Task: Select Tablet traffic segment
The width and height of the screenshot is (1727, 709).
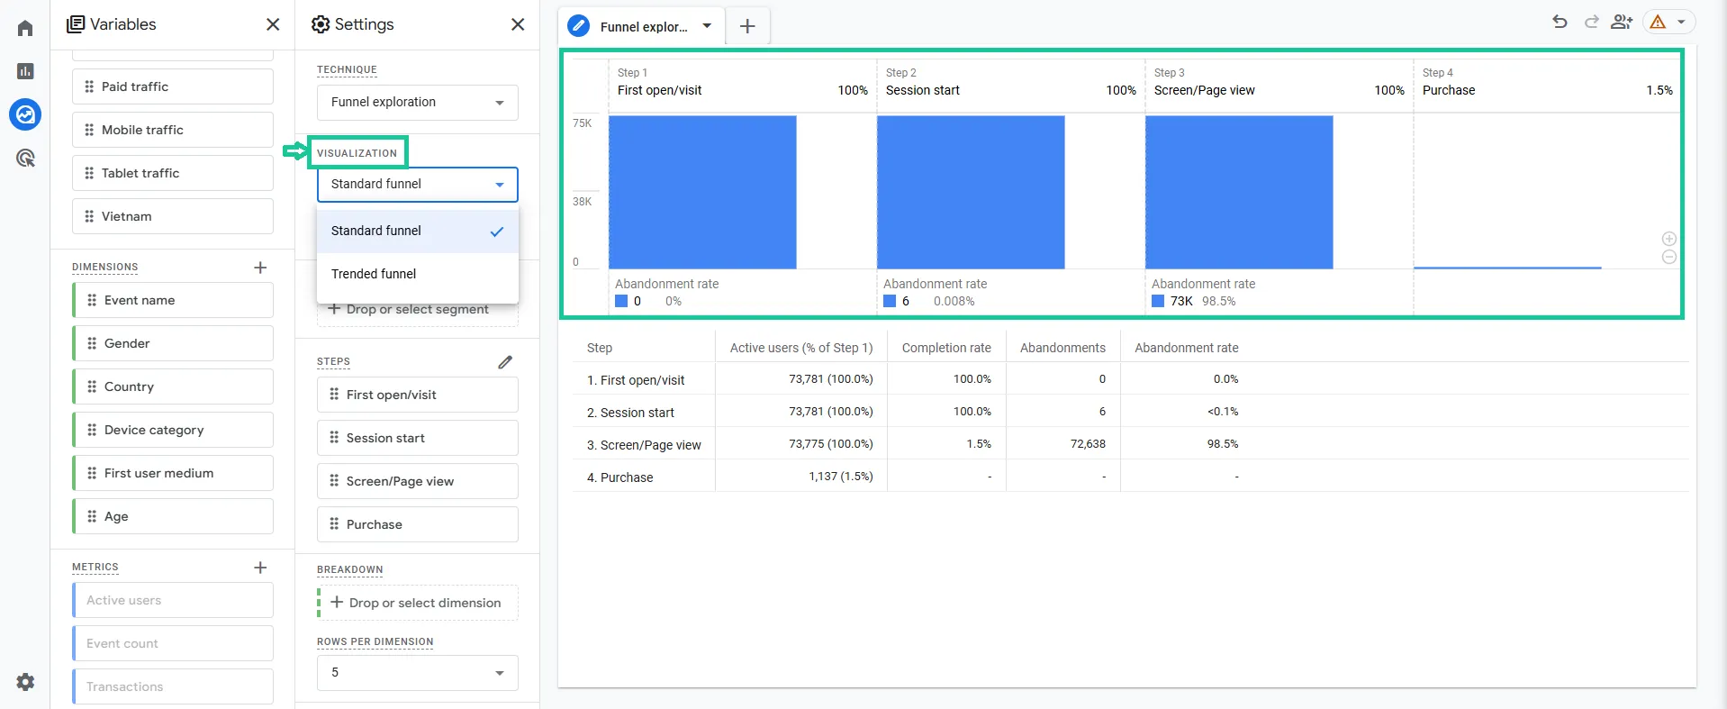Action: click(x=173, y=173)
